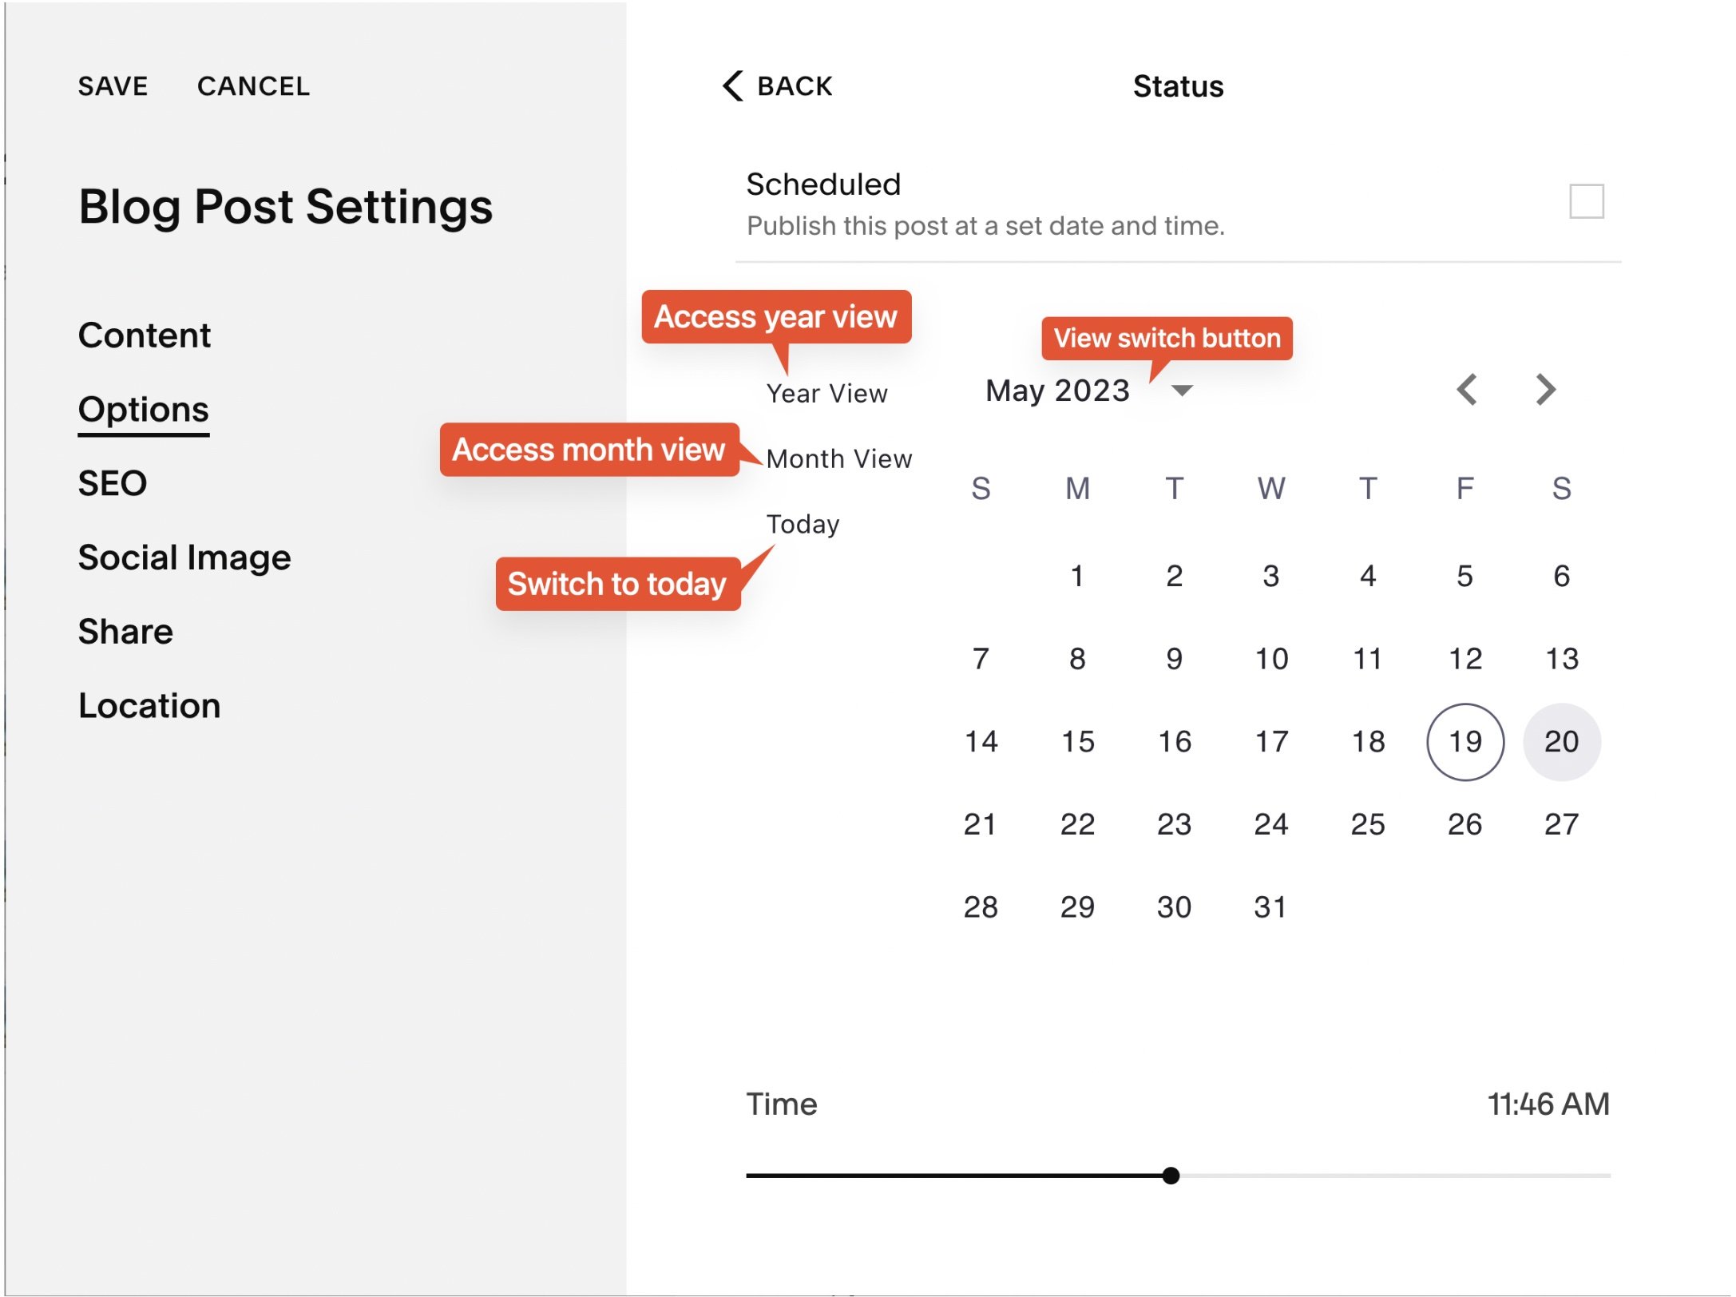Choose Month View
Viewport: 1736px width, 1297px height.
point(839,459)
